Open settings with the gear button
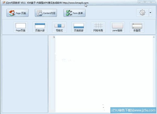The image size is (157, 114). (143, 13)
